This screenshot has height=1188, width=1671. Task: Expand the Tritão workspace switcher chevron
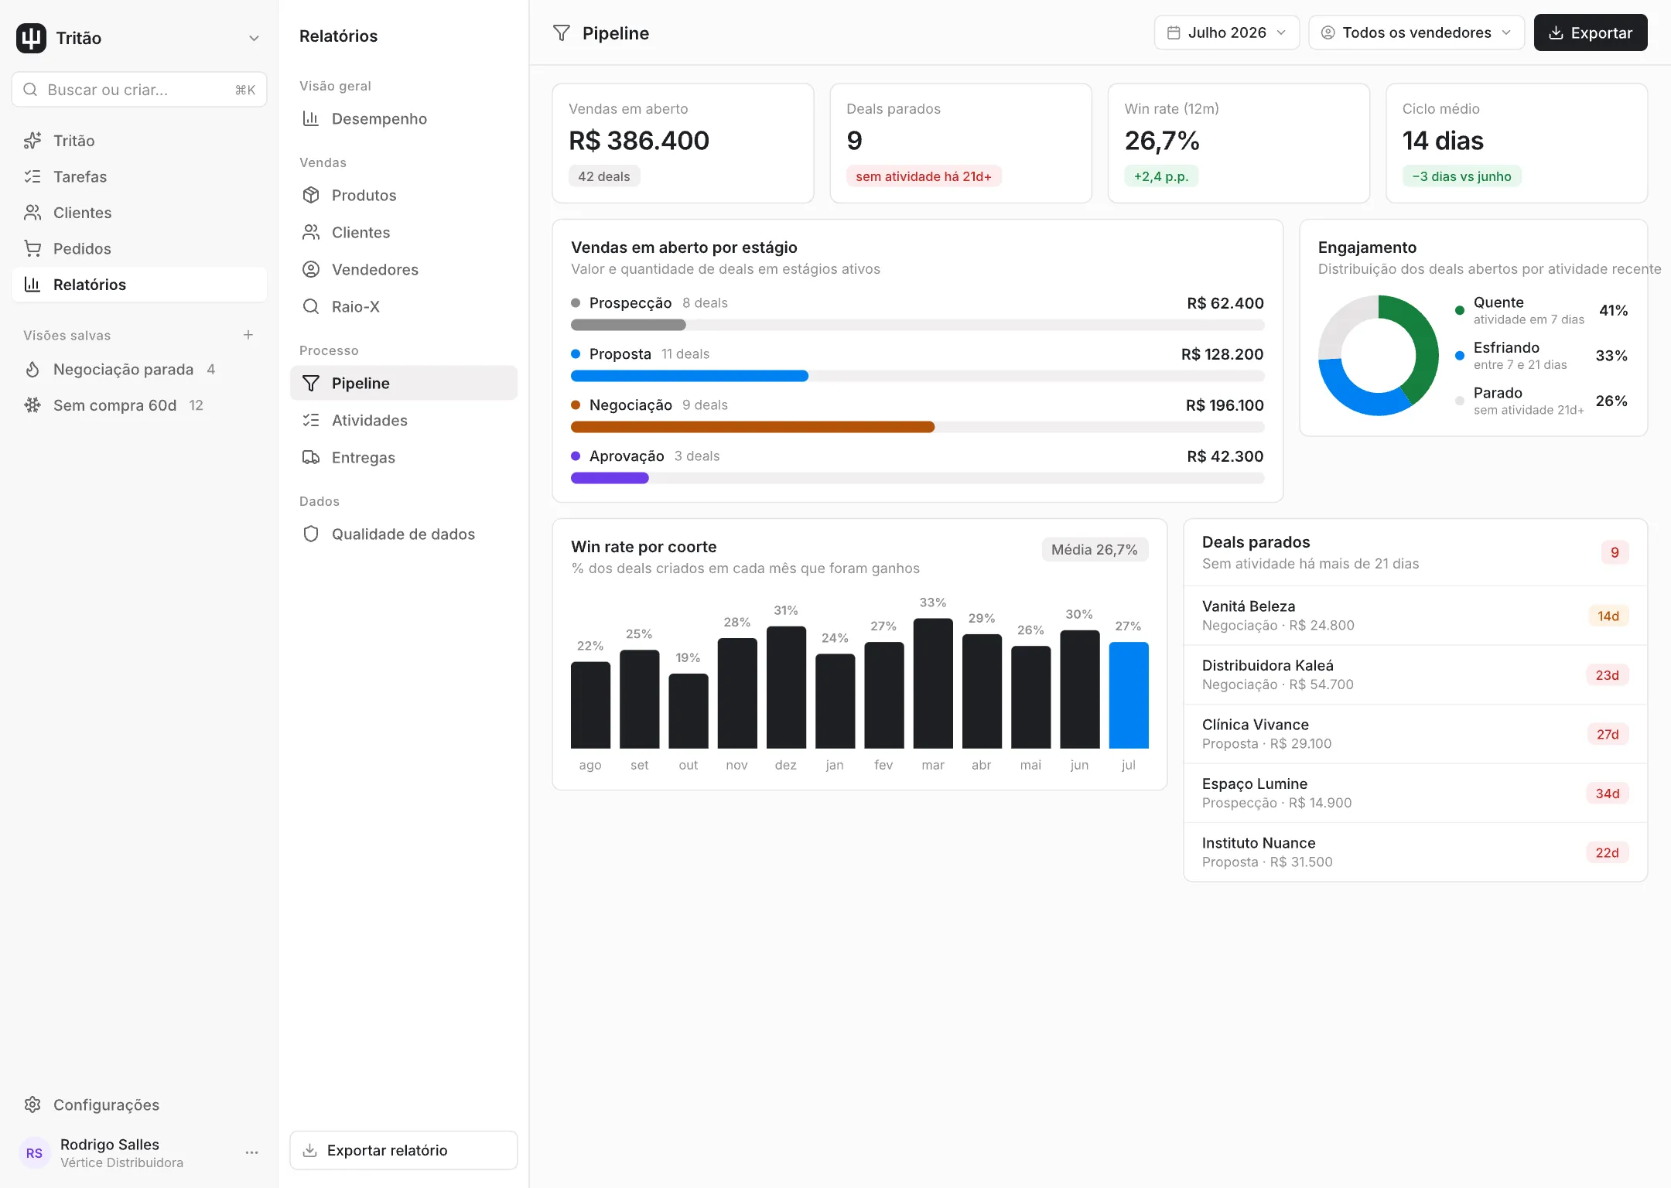pyautogui.click(x=254, y=38)
